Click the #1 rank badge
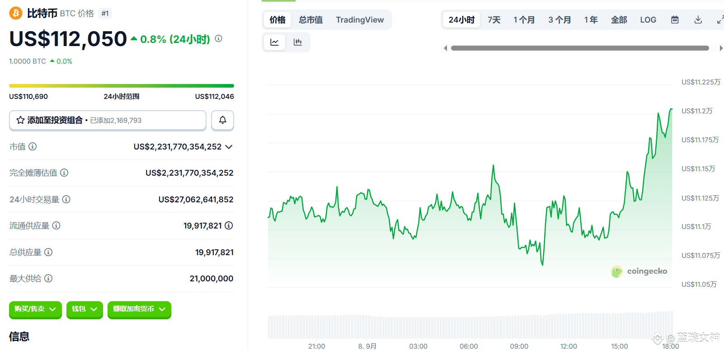 click(x=105, y=14)
